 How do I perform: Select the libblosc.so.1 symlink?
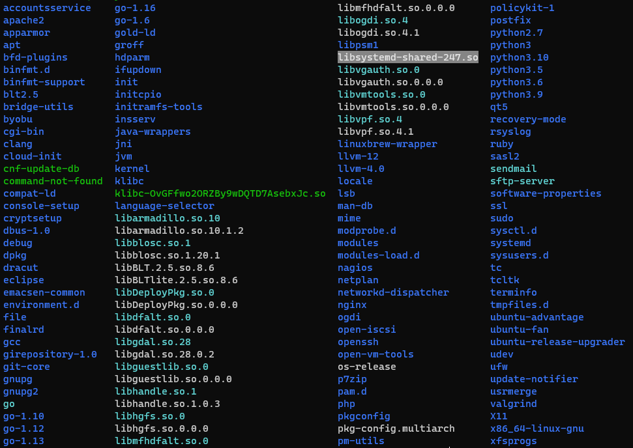(x=153, y=243)
